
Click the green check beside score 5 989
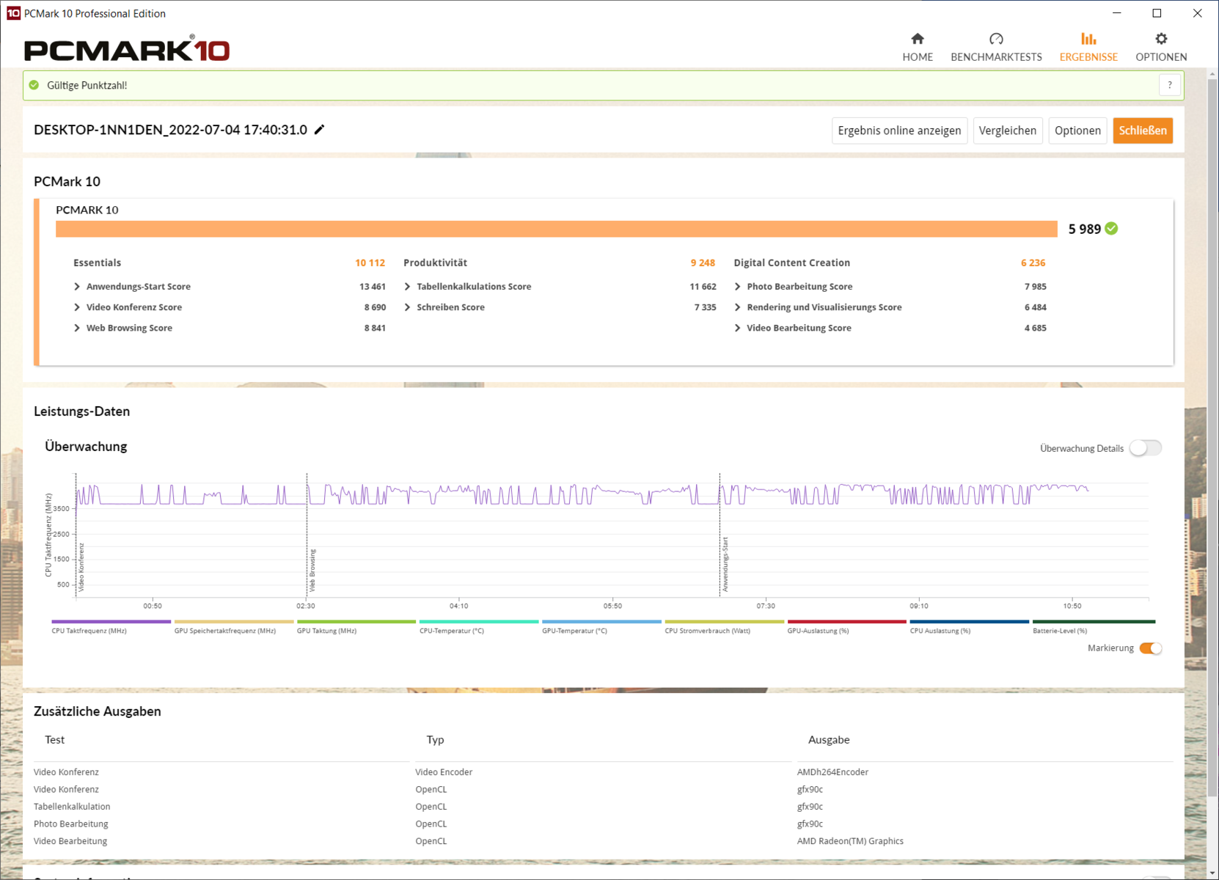pyautogui.click(x=1112, y=229)
